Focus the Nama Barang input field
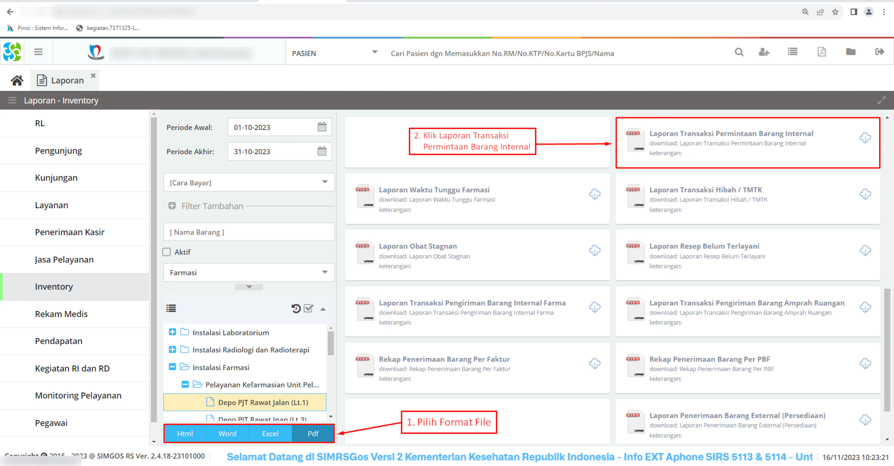894x466 pixels. click(x=249, y=232)
